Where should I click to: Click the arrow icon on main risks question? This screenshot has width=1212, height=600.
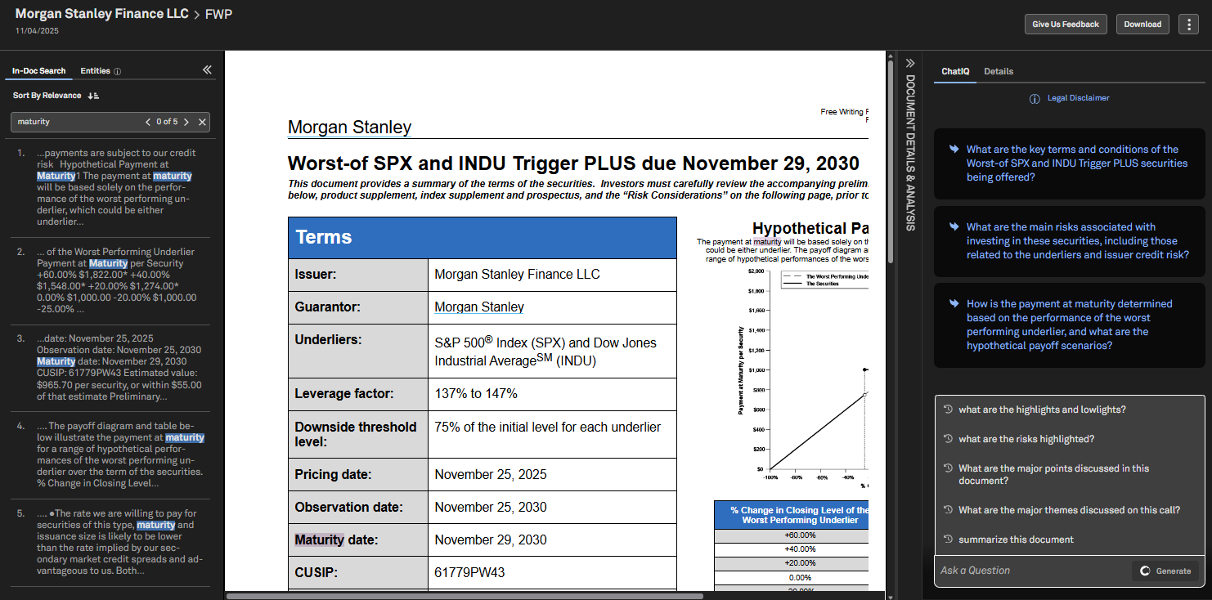point(954,227)
